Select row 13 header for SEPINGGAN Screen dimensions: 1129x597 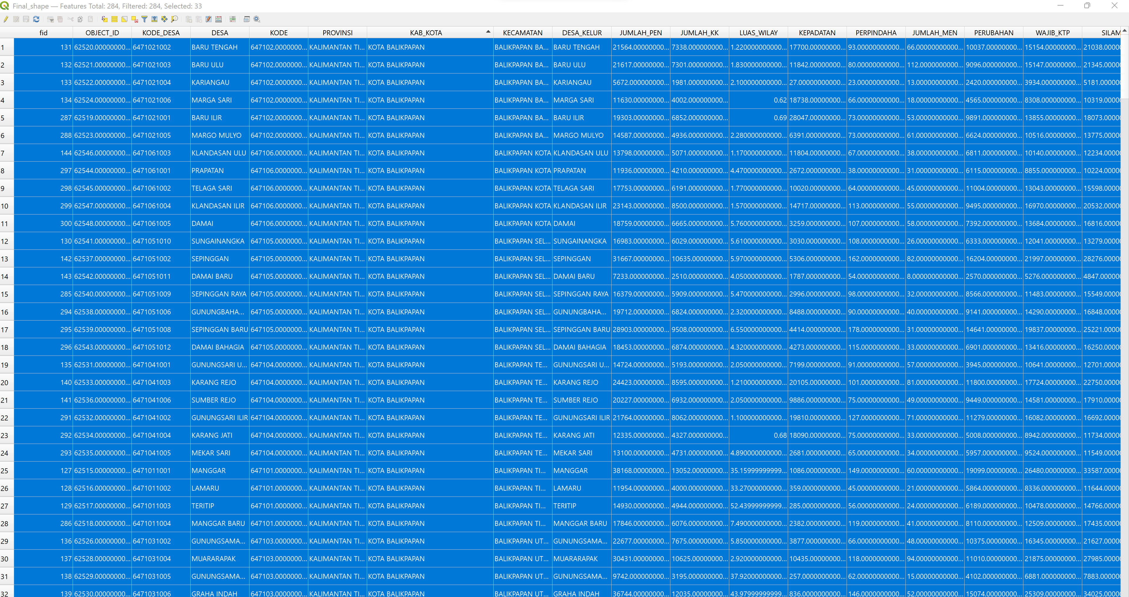tap(6, 259)
